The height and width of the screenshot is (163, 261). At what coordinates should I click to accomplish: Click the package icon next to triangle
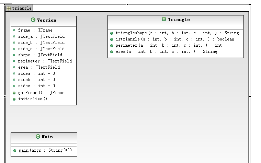pyautogui.click(x=9, y=8)
